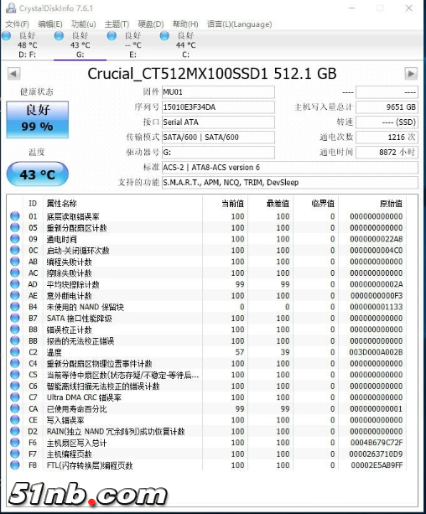Click the status icon for attribute AE

[x=15, y=295]
